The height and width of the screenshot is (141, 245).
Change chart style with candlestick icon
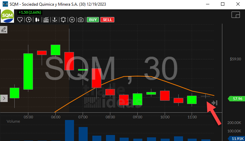pyautogui.click(x=37, y=20)
